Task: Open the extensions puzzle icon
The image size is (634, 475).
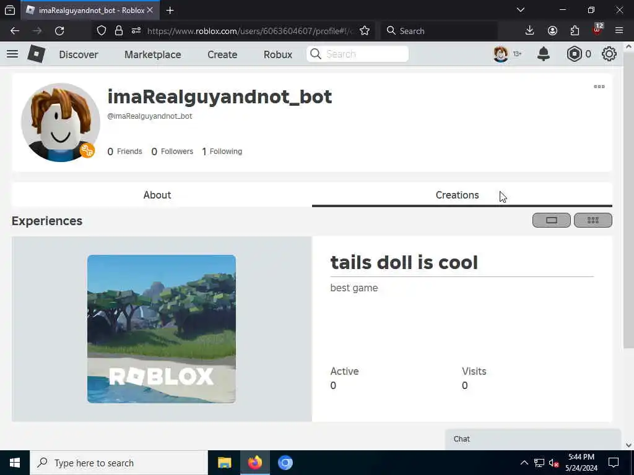Action: (575, 31)
